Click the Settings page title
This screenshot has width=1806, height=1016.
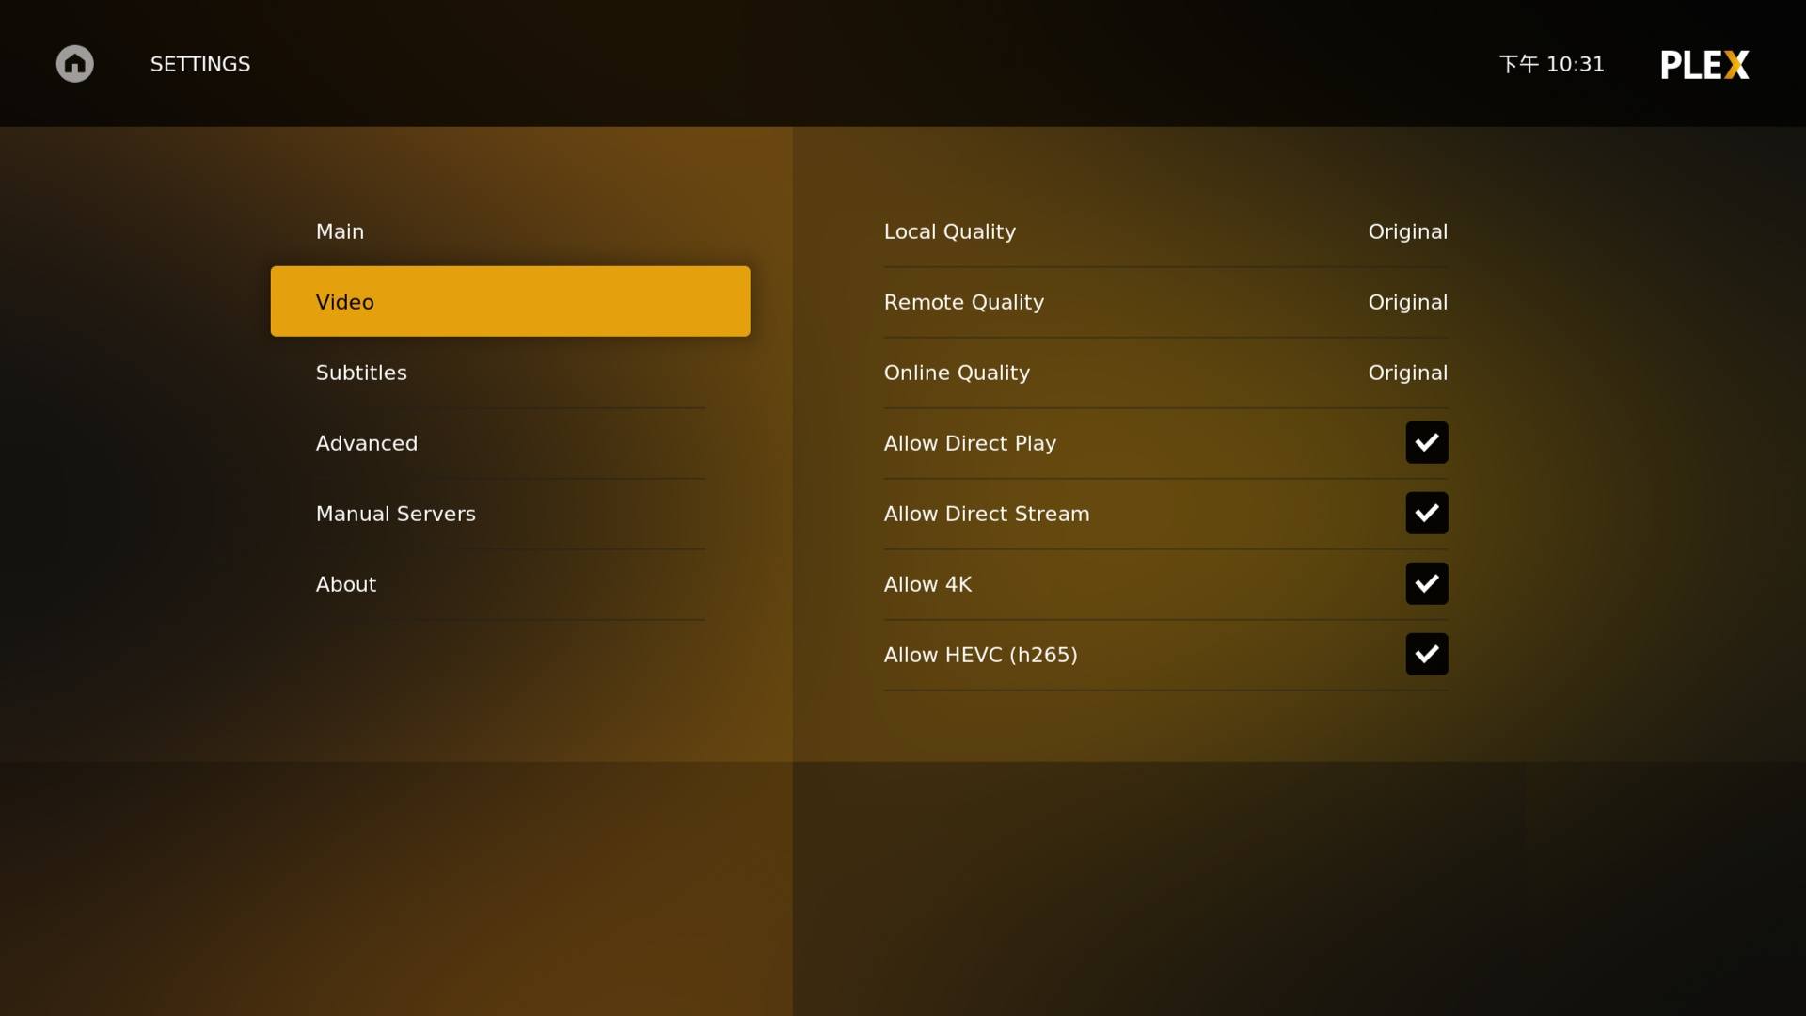tap(199, 63)
